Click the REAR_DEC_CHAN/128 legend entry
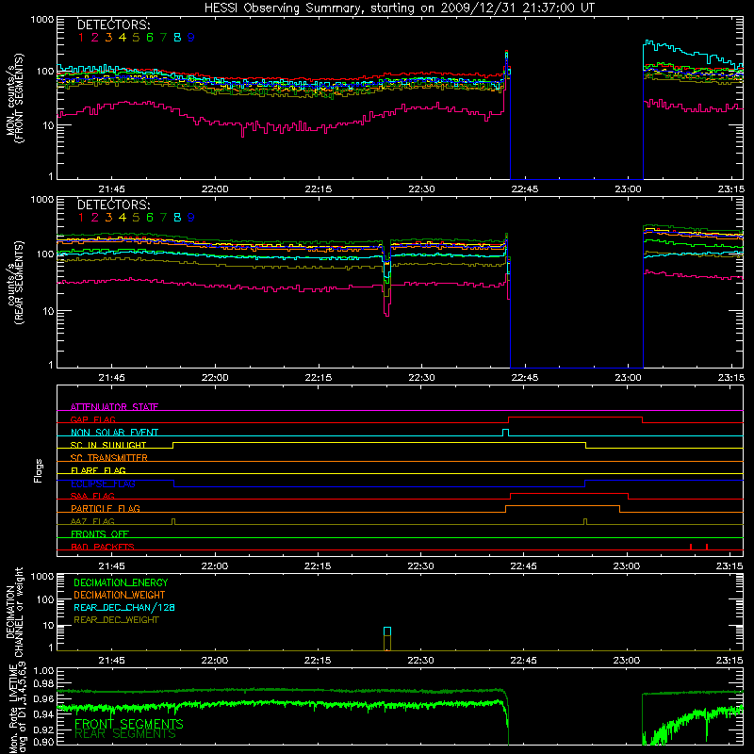The width and height of the screenshot is (754, 754). click(x=124, y=607)
